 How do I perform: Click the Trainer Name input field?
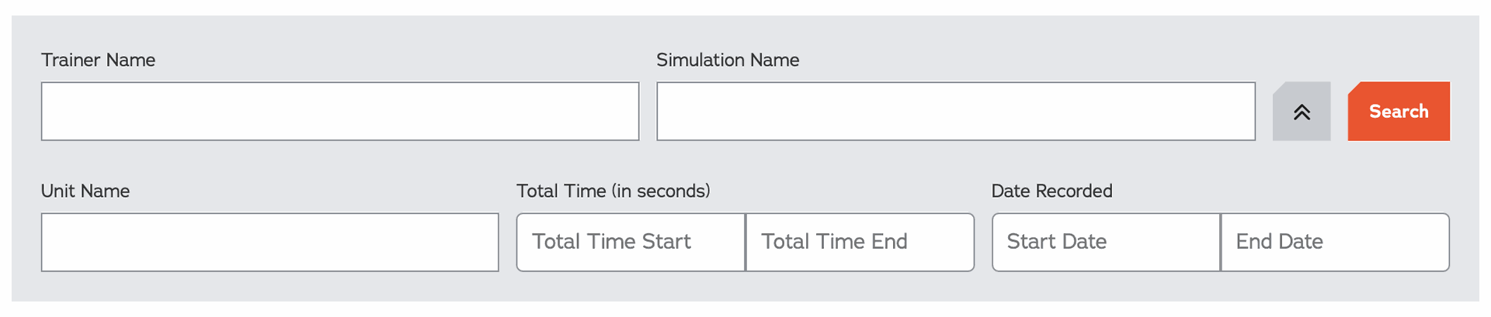340,112
